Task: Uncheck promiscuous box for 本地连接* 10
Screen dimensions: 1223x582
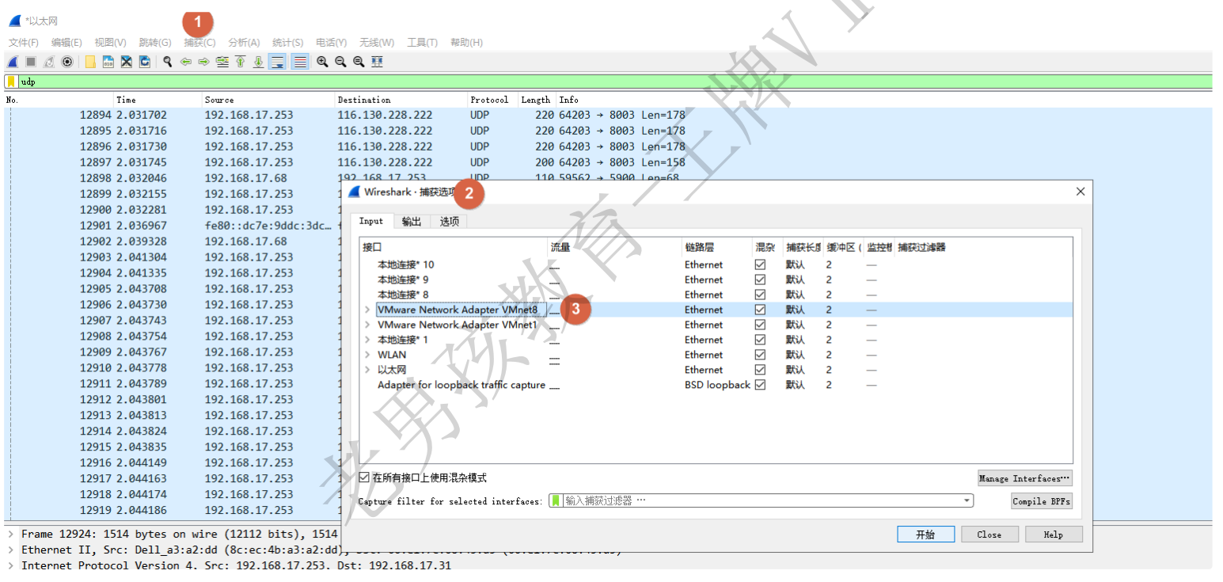Action: pyautogui.click(x=761, y=264)
